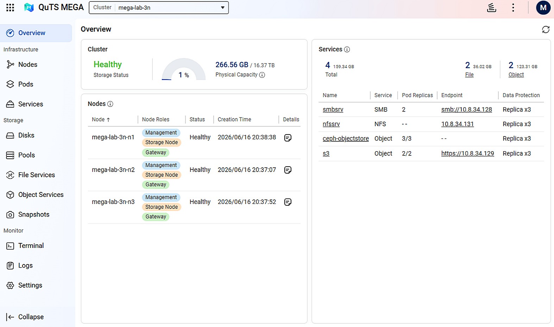554x327 pixels.
Task: Open the background tasks stack icon
Action: tap(491, 7)
